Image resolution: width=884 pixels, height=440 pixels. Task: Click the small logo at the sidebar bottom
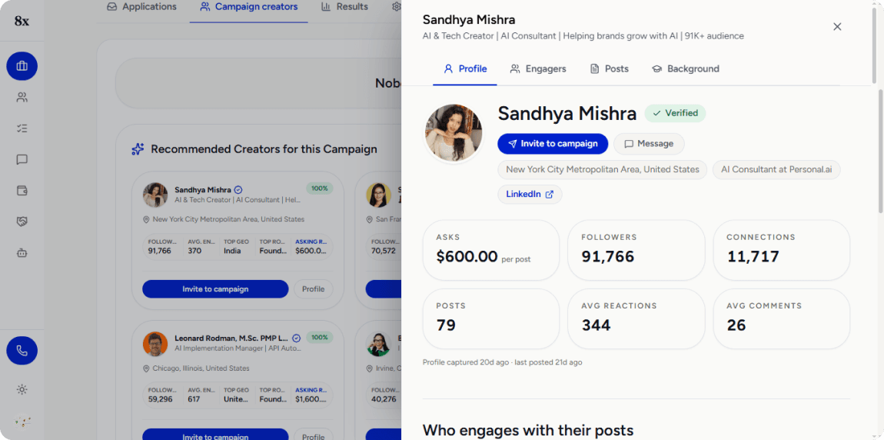tap(22, 422)
